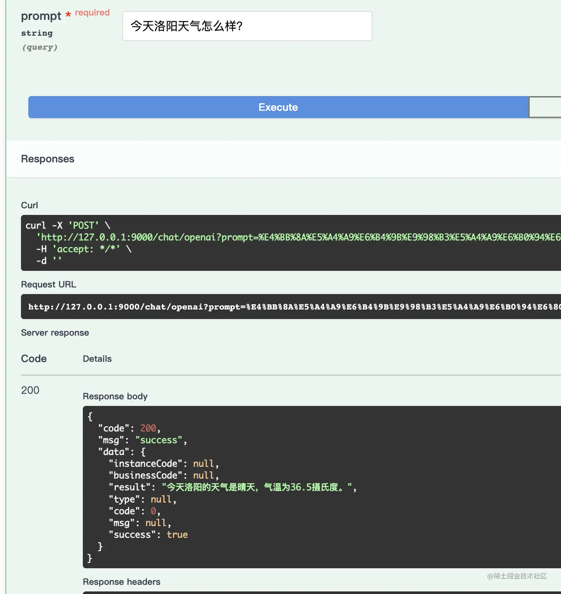Screen dimensions: 561x594
Task: Click the "code": 200 line in response
Action: tap(129, 428)
